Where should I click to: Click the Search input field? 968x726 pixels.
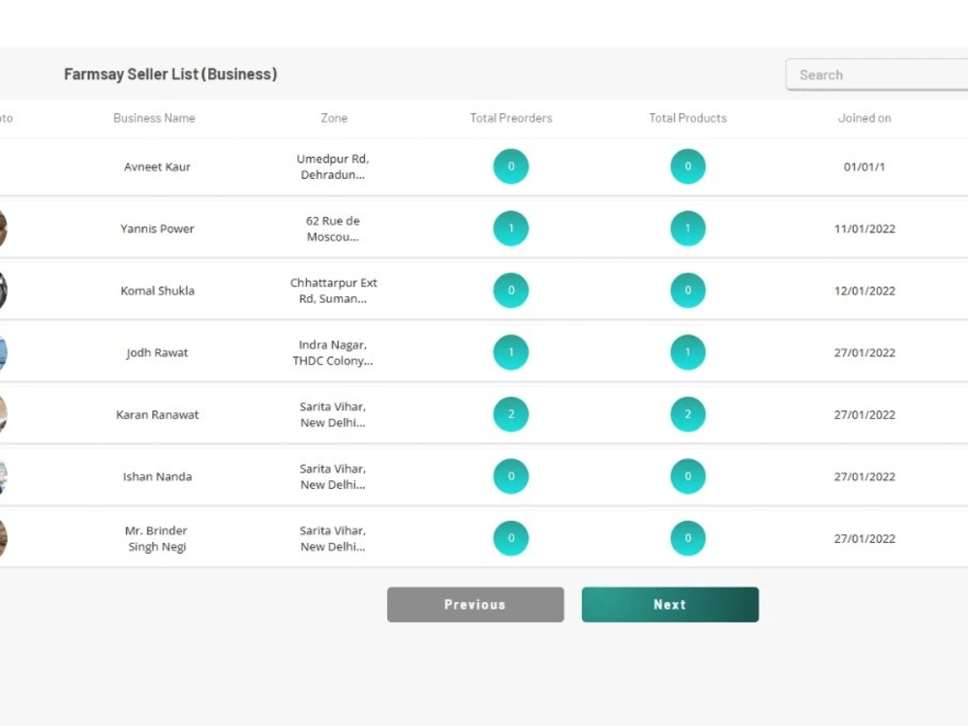[877, 75]
